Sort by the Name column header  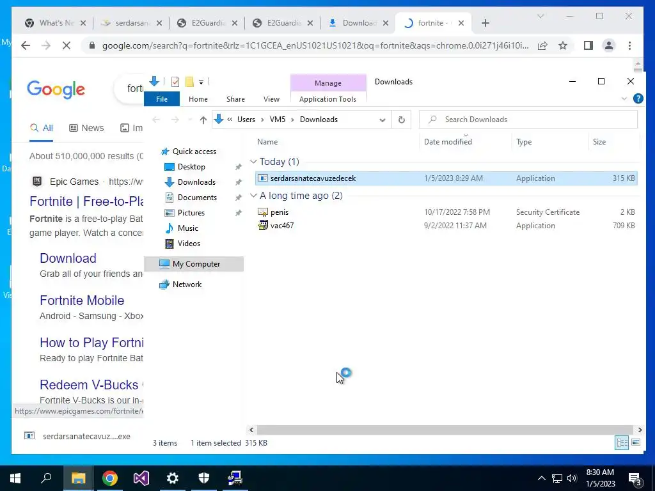click(x=267, y=141)
